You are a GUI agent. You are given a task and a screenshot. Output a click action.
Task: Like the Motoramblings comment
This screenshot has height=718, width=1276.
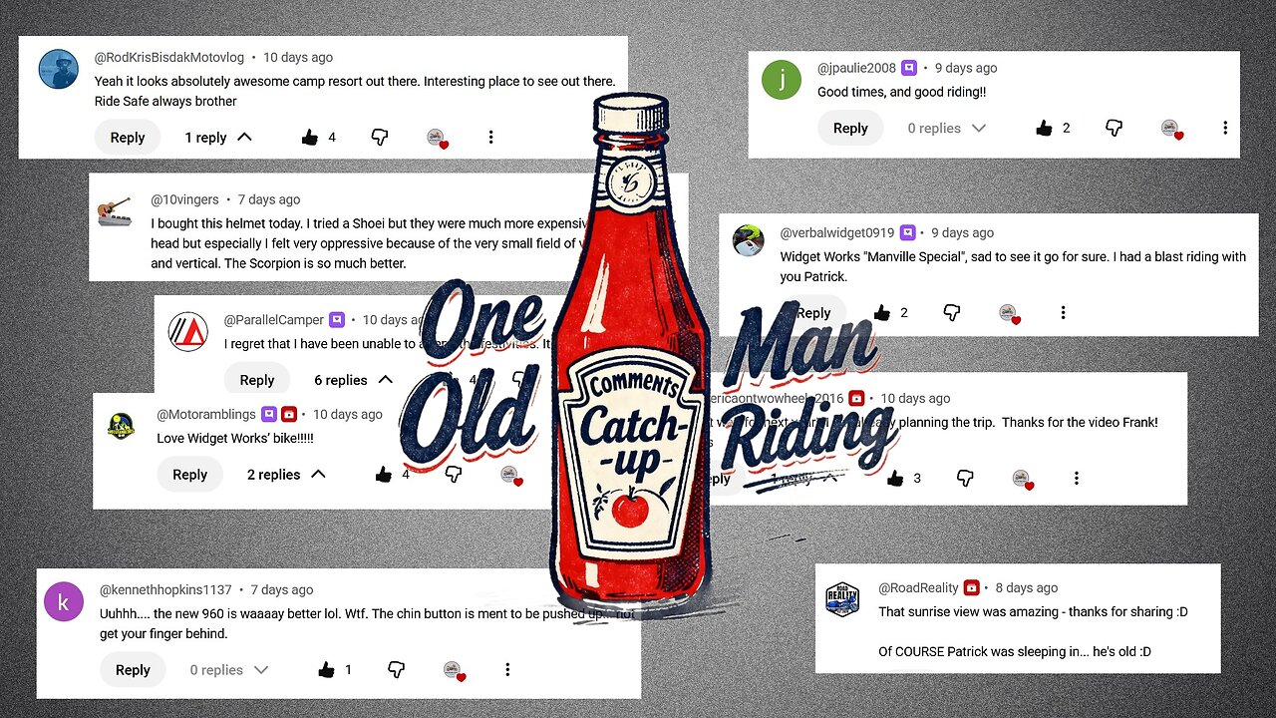384,475
